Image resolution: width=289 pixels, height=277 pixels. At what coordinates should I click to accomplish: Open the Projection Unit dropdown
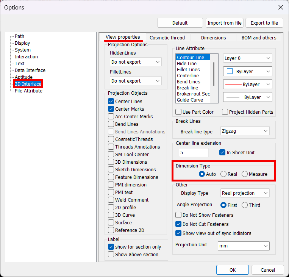pyautogui.click(x=244, y=246)
